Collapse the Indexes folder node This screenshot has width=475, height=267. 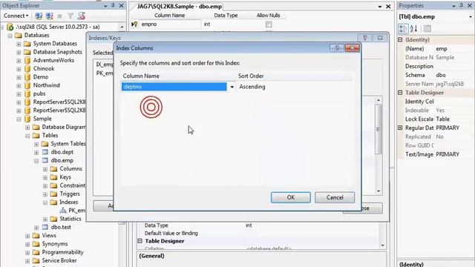(45, 202)
